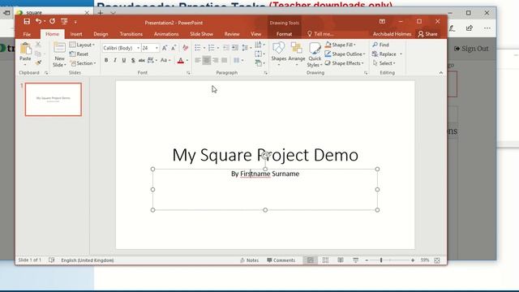Image resolution: width=519 pixels, height=292 pixels.
Task: Clear all text formatting
Action: tap(186, 48)
